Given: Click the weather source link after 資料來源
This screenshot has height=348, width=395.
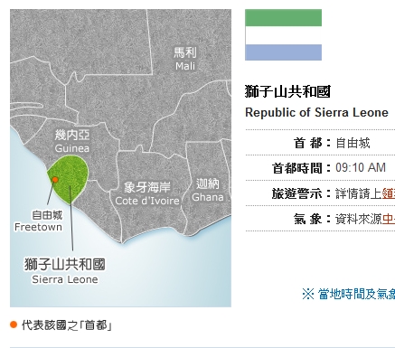Looking at the screenshot, I should point(389,219).
